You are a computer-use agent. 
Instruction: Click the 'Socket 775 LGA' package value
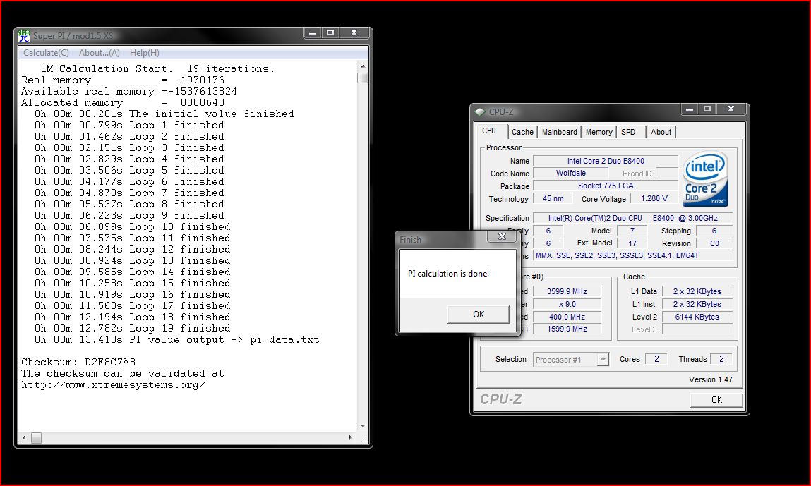click(606, 186)
